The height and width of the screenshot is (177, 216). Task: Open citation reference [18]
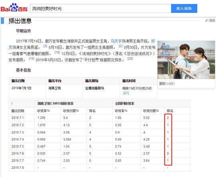click(57, 52)
